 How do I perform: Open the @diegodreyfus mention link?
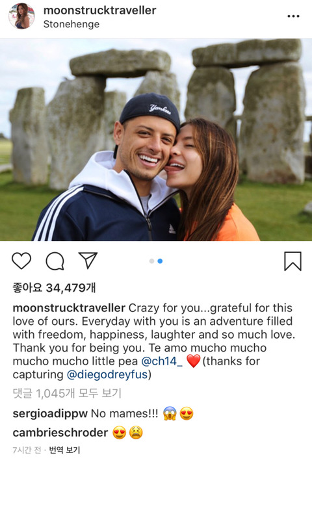tap(107, 374)
